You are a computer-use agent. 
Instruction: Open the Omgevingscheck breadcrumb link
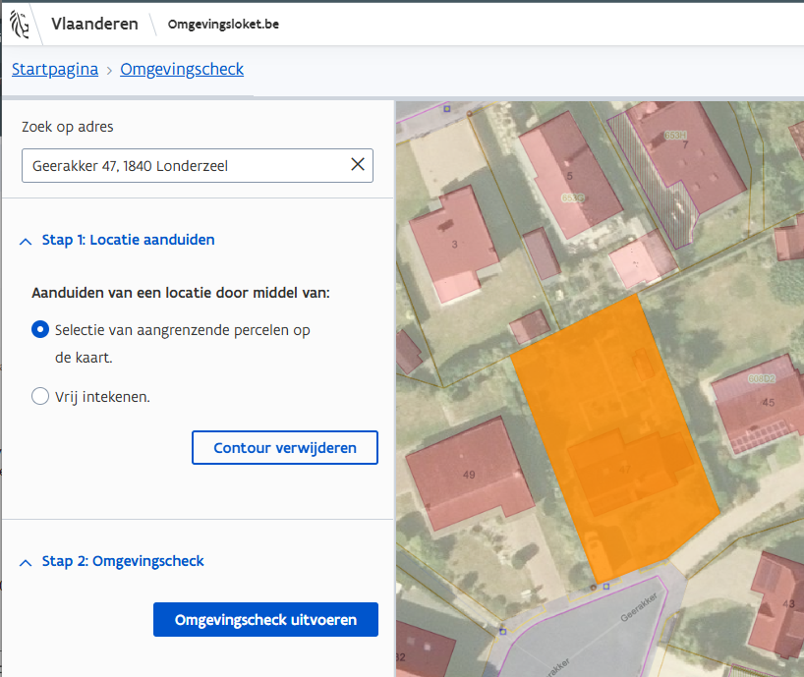181,70
